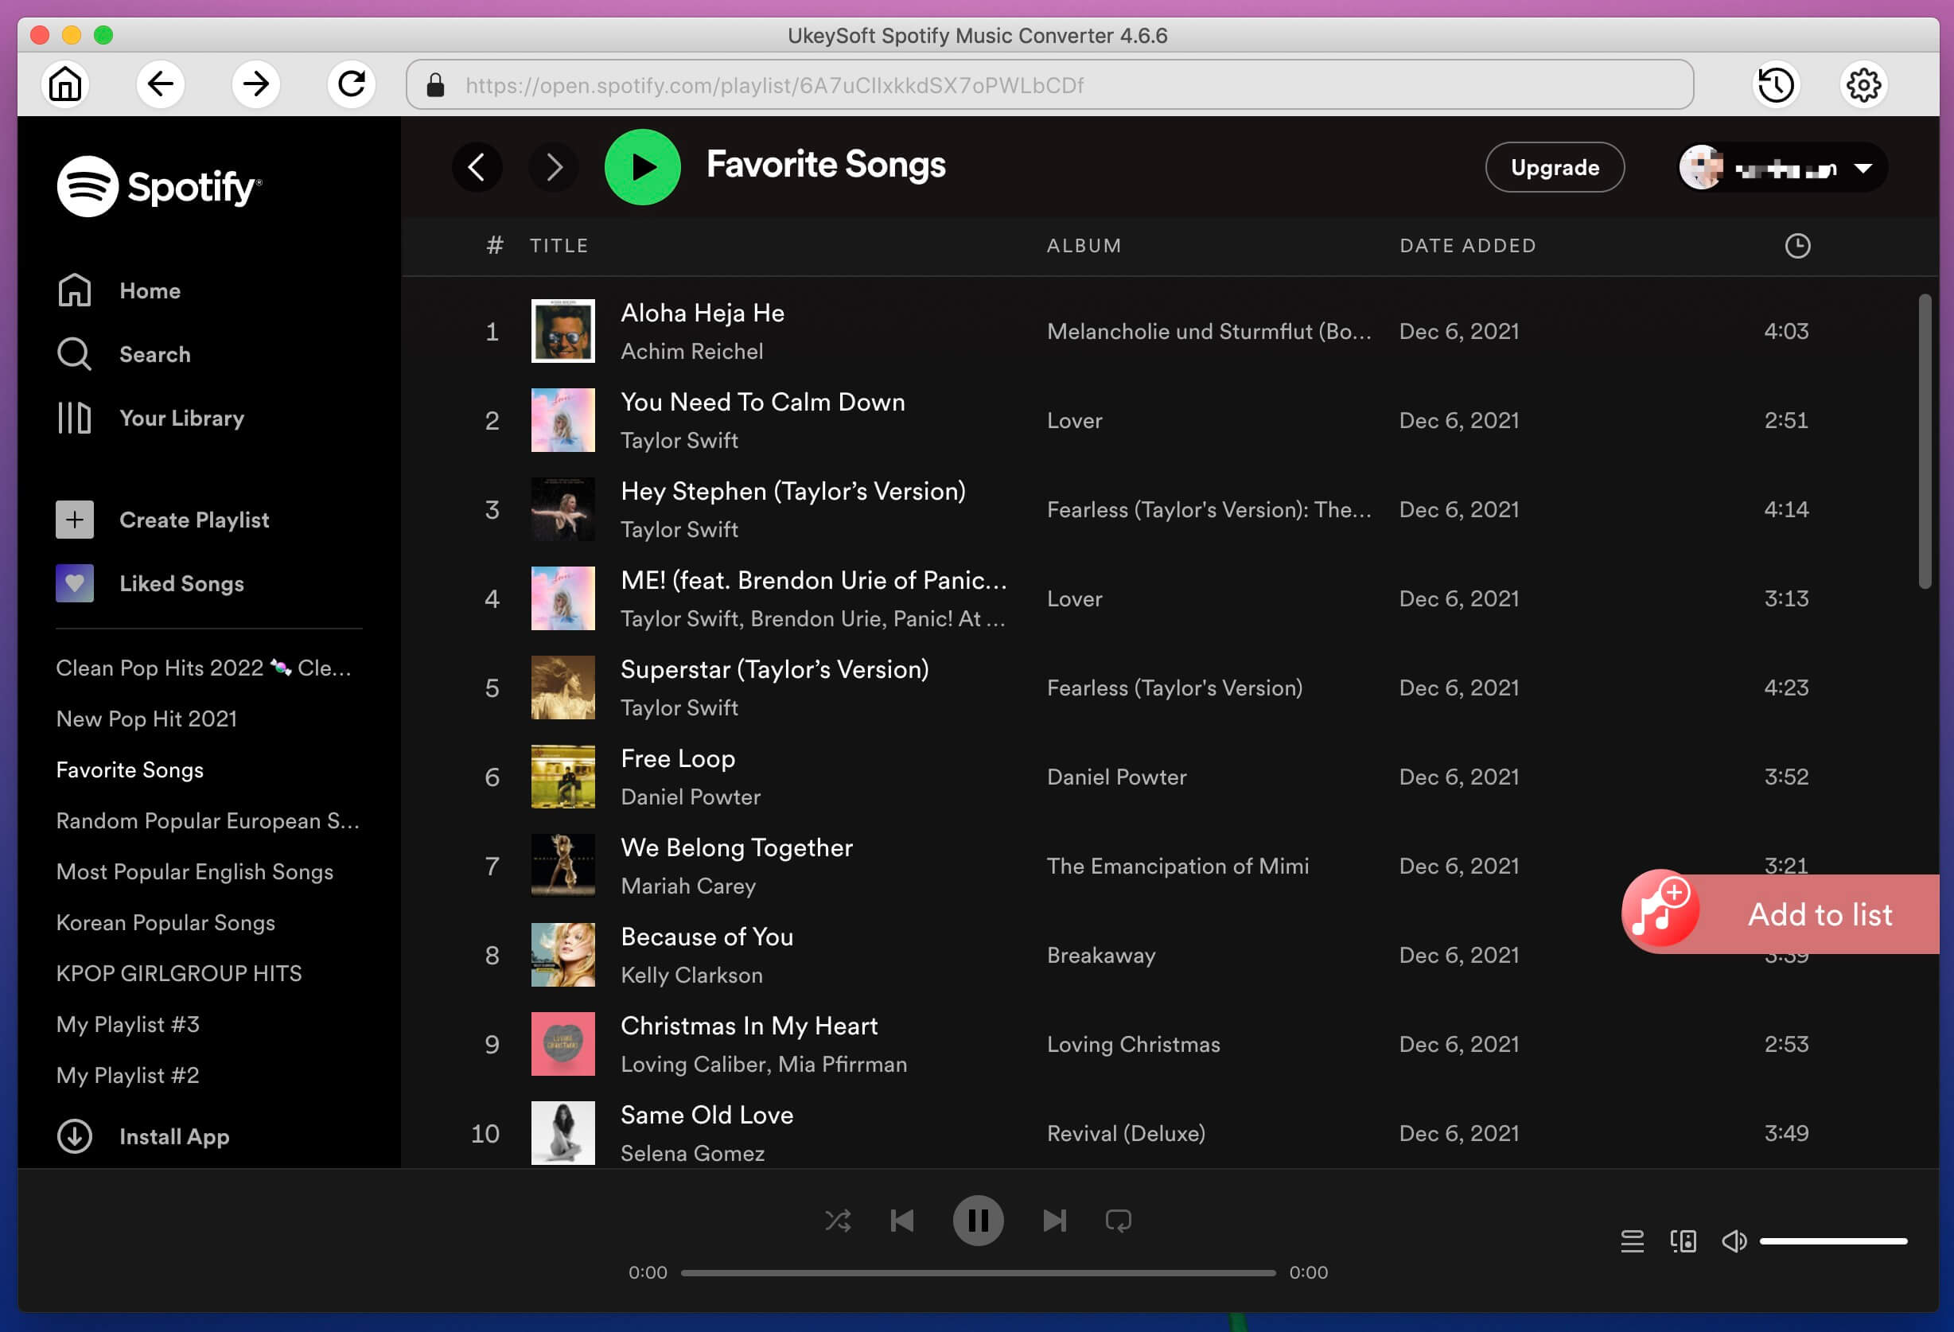Viewport: 1954px width, 1332px height.
Task: Select the Liked Songs sidebar item
Action: point(181,582)
